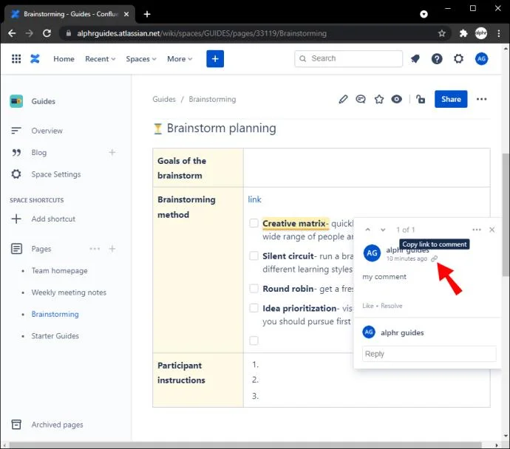
Task: Open Chrome three-dot menu
Action: point(499,33)
